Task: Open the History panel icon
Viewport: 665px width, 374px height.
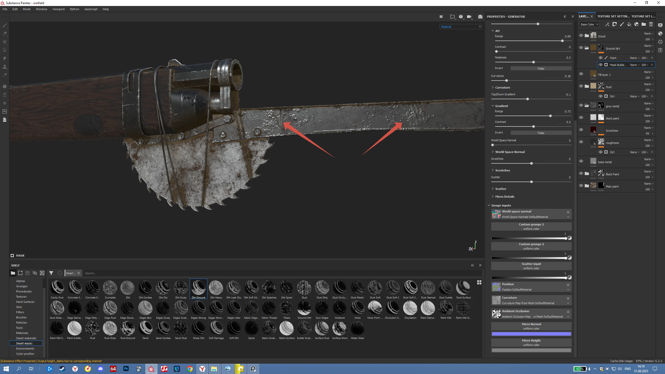Action: (x=660, y=42)
